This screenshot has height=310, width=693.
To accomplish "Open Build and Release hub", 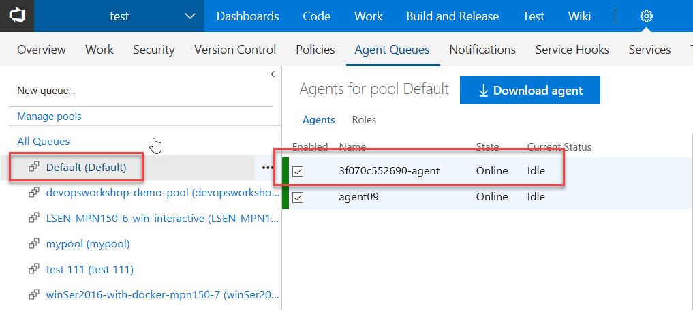I will click(x=452, y=16).
